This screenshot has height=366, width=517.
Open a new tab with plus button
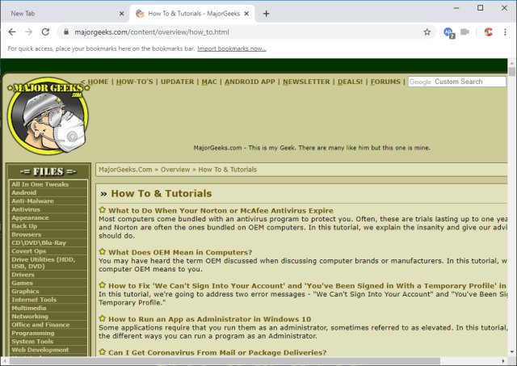tap(266, 14)
